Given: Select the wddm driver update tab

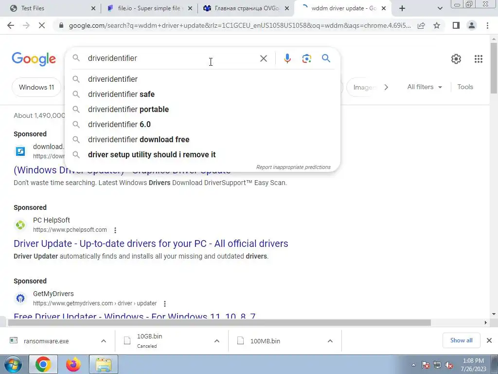Looking at the screenshot, I should click(344, 8).
